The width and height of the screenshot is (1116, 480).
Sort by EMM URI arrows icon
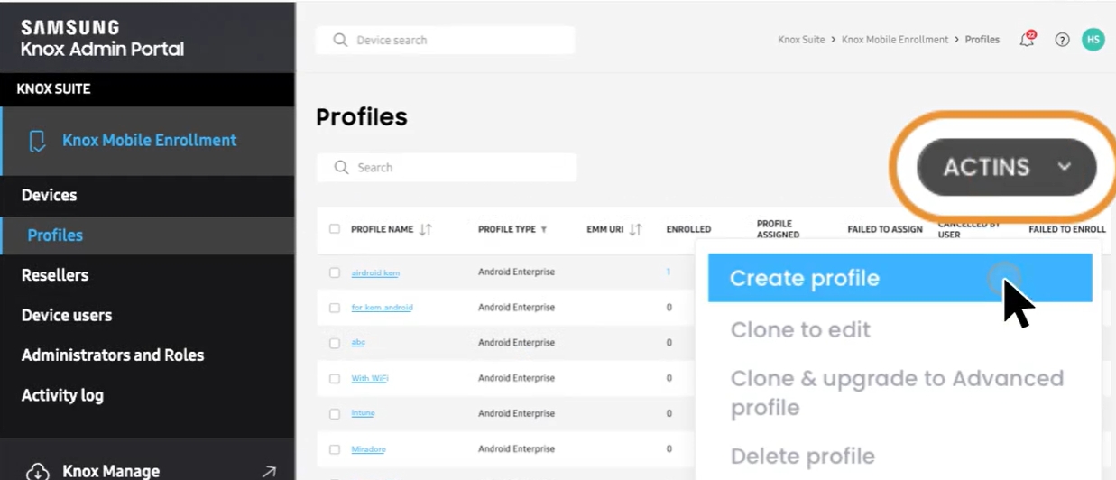click(x=635, y=229)
